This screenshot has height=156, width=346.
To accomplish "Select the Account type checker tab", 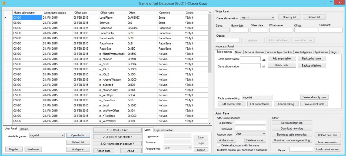I will coord(280,52).
